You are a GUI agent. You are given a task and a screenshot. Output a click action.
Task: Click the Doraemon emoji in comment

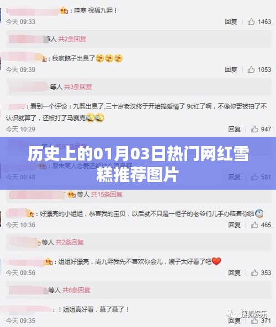259,213
